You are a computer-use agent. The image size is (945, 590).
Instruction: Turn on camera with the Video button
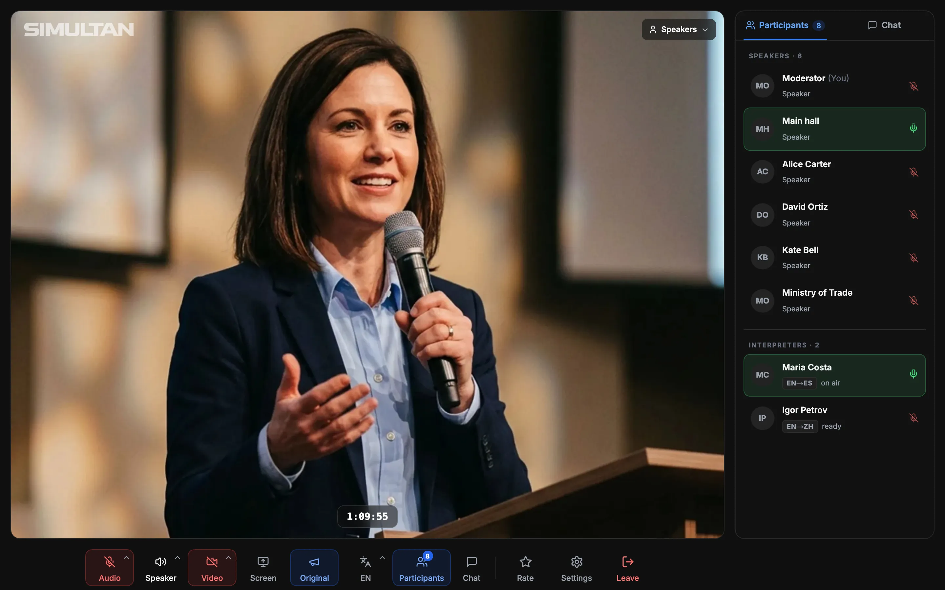pyautogui.click(x=212, y=567)
